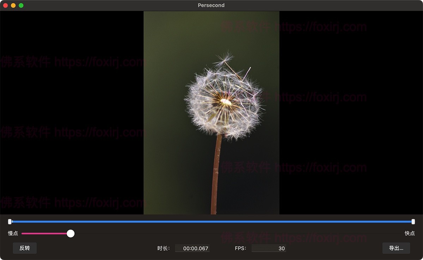Click the duration value 00:00.067
The height and width of the screenshot is (260, 423).
192,248
